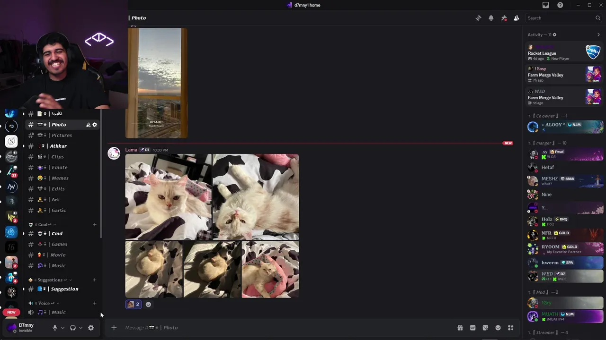Open the Inbox icon in title bar
This screenshot has height=340, width=606.
click(x=546, y=5)
